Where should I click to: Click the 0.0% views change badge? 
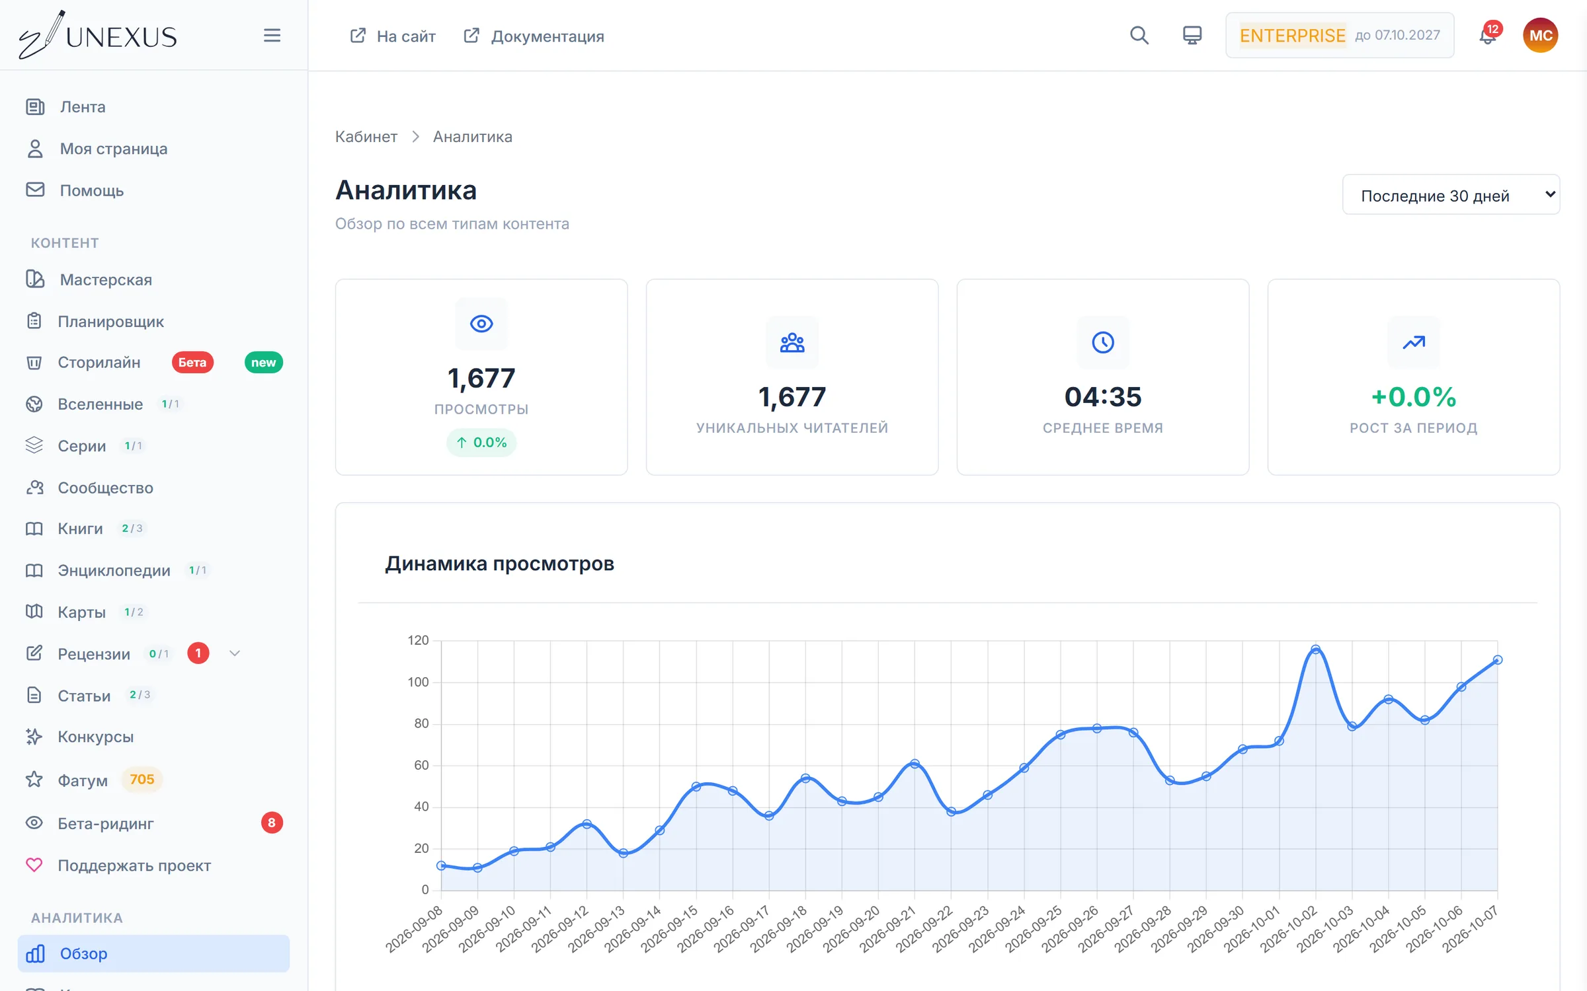(481, 442)
